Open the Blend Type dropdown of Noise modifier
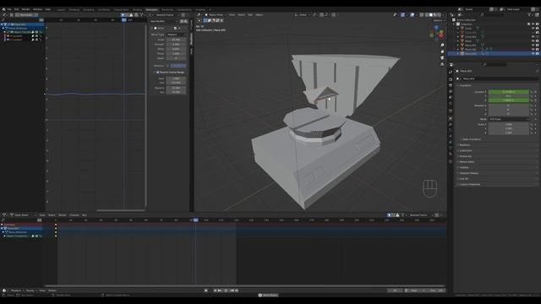This screenshot has height=304, width=541. pyautogui.click(x=176, y=35)
